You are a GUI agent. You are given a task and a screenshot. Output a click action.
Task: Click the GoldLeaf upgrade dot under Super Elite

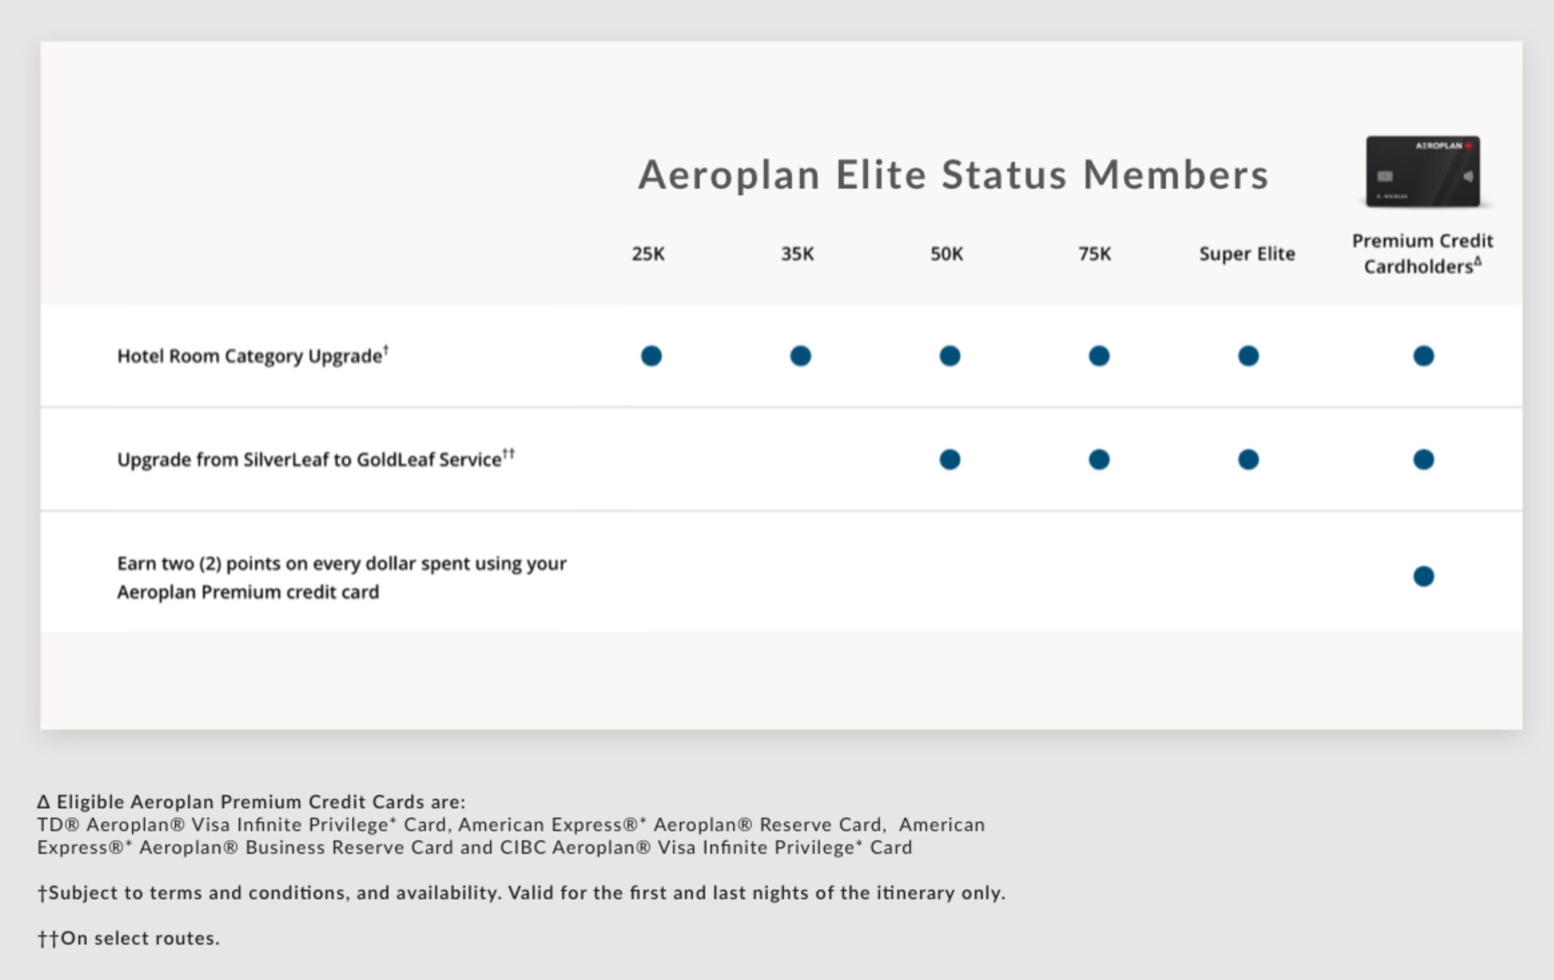click(1248, 460)
